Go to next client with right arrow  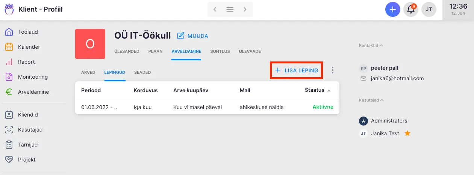245,10
